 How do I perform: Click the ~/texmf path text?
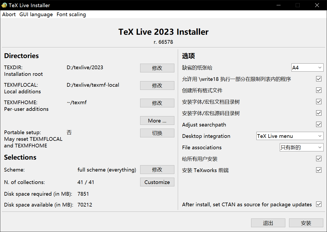[77, 102]
